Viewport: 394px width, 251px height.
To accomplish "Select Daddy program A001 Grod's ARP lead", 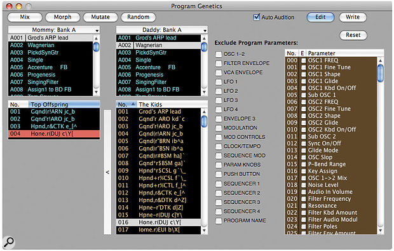I will click(x=159, y=38).
